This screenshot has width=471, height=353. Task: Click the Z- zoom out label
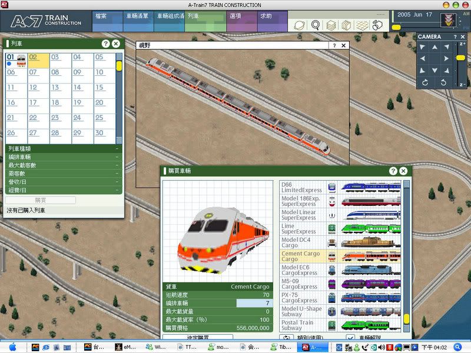(462, 85)
